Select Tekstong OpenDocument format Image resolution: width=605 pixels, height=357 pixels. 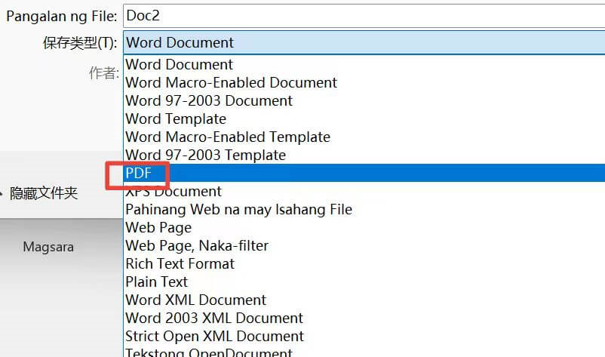pos(364,352)
